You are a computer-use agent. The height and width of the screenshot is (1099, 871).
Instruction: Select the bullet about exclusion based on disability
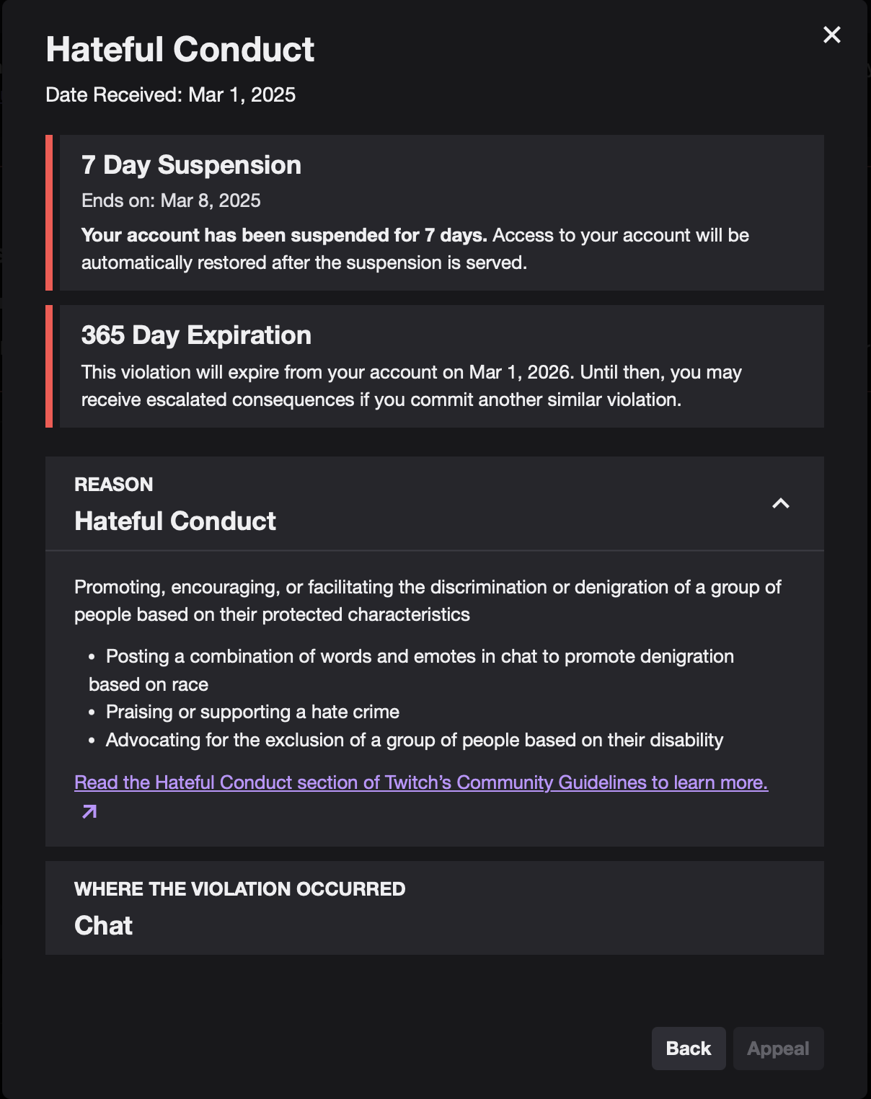(x=415, y=741)
